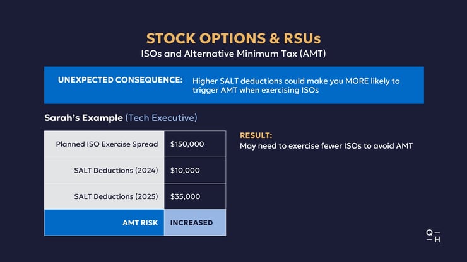Select the STOCK OPTIONS & RSUs title
The height and width of the screenshot is (262, 467).
(x=233, y=38)
